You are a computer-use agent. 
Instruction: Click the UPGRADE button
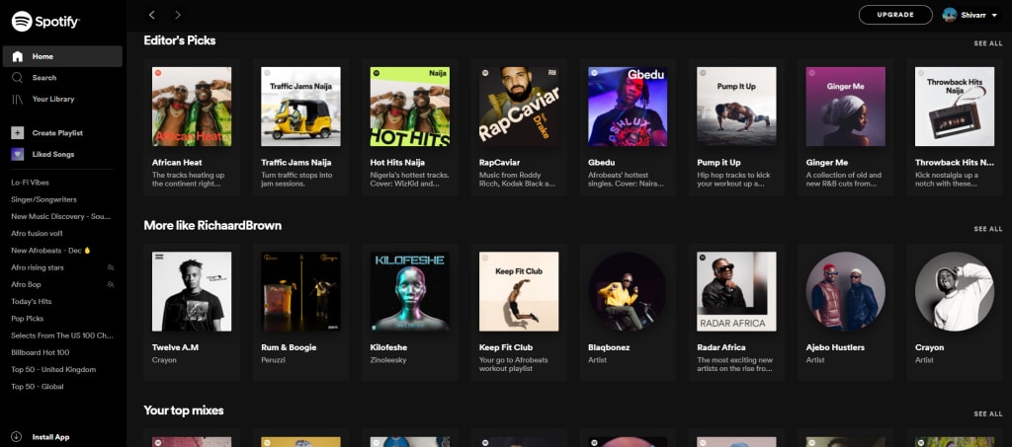pyautogui.click(x=895, y=14)
